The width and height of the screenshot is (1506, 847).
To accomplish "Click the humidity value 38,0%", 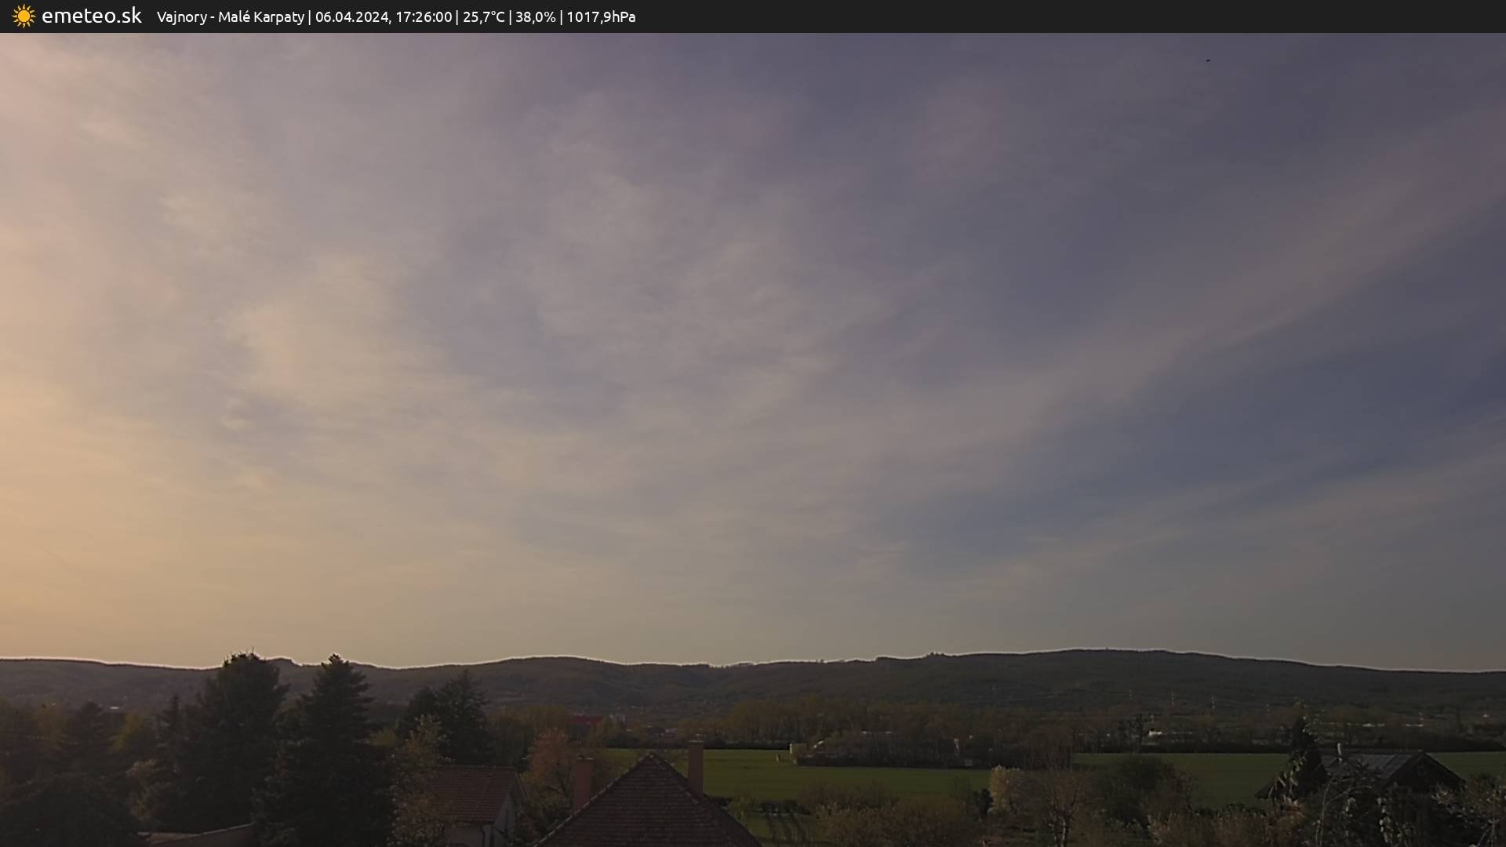I will (535, 17).
